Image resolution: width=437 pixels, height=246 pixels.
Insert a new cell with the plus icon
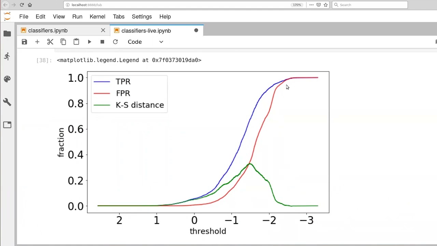coord(37,42)
